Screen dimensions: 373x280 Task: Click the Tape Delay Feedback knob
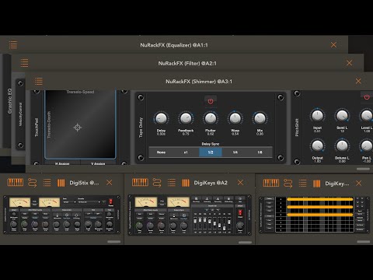point(186,118)
